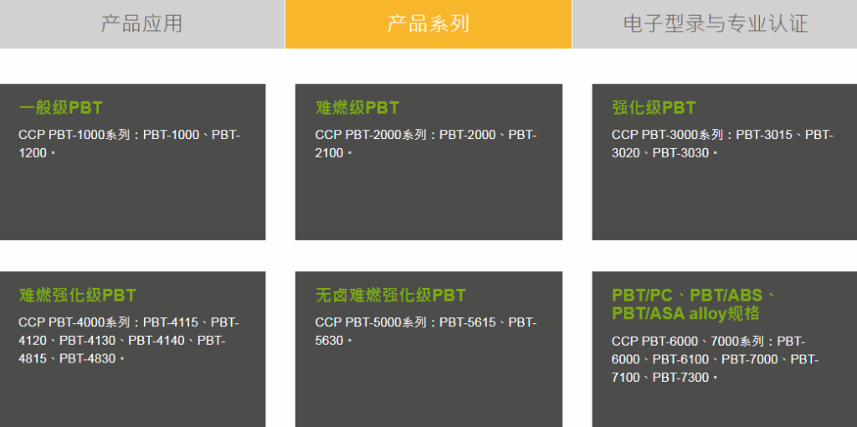The height and width of the screenshot is (427, 857).
Task: Click the 一般级PBT heading
Action: pos(60,108)
